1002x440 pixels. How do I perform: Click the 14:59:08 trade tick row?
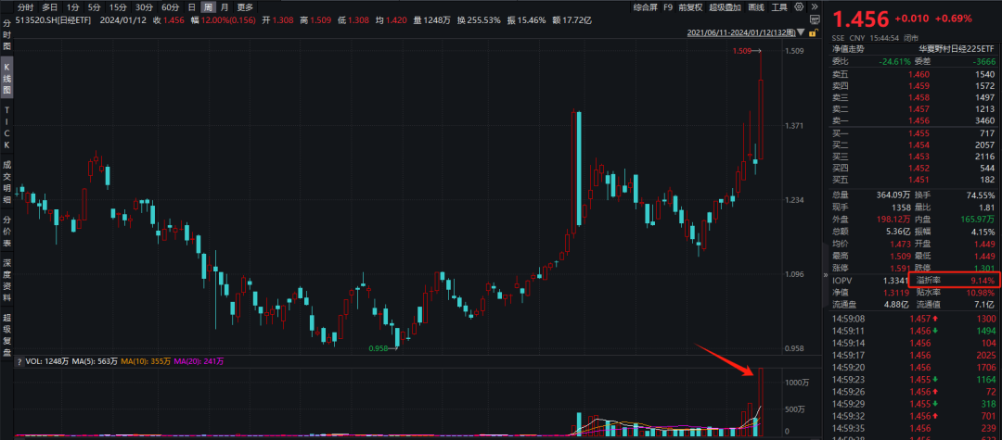(x=914, y=319)
